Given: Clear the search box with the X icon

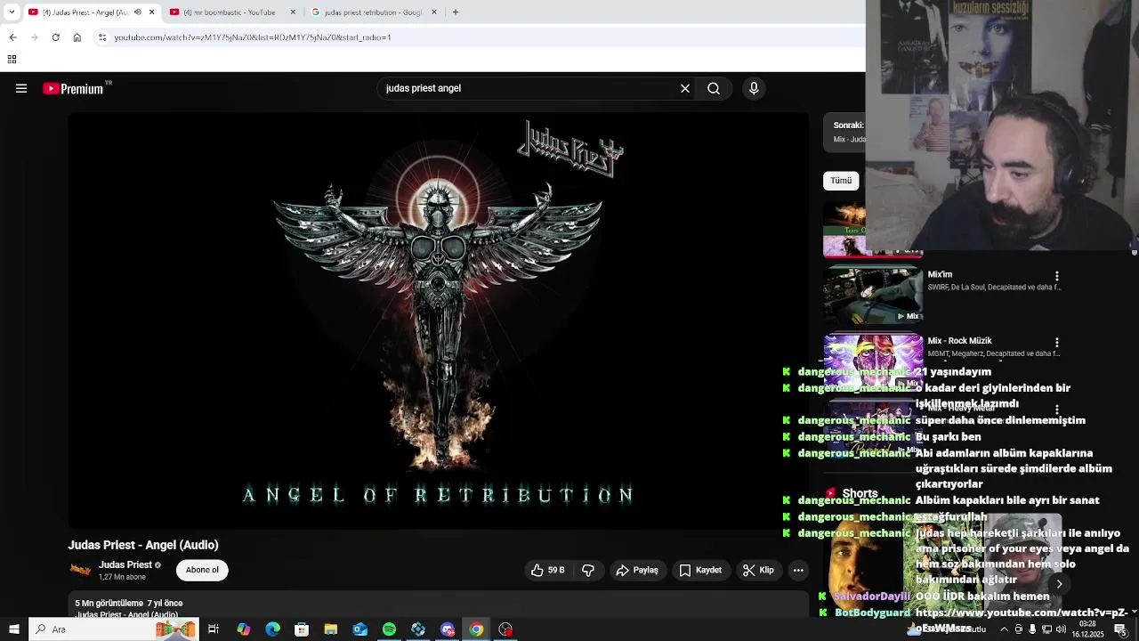Looking at the screenshot, I should 685,88.
